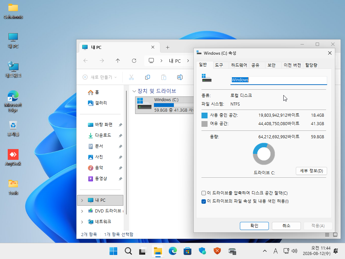Open the 새로 만들기 dropdown
345x259 pixels.
pos(100,77)
